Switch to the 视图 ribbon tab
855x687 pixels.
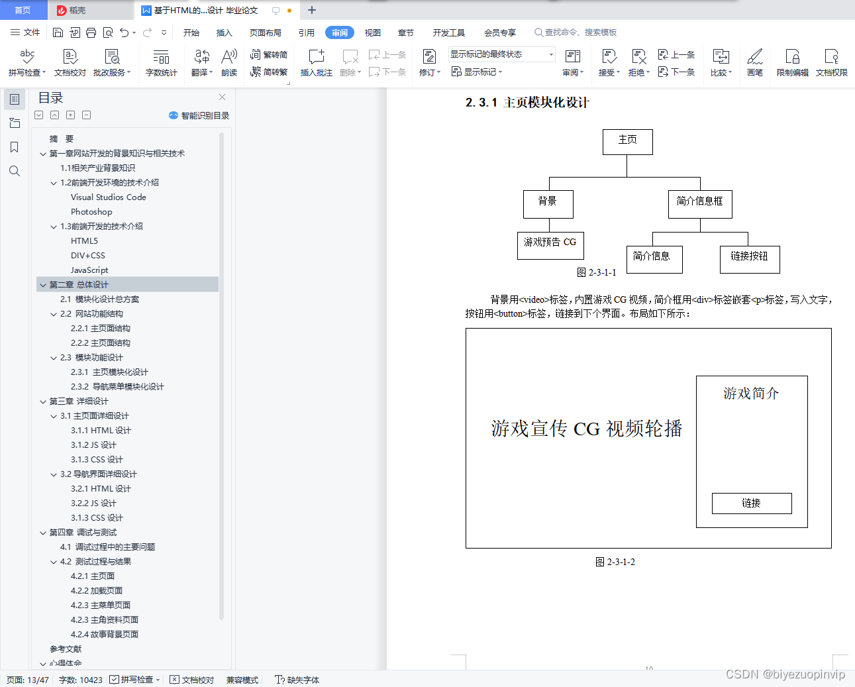pyautogui.click(x=372, y=32)
